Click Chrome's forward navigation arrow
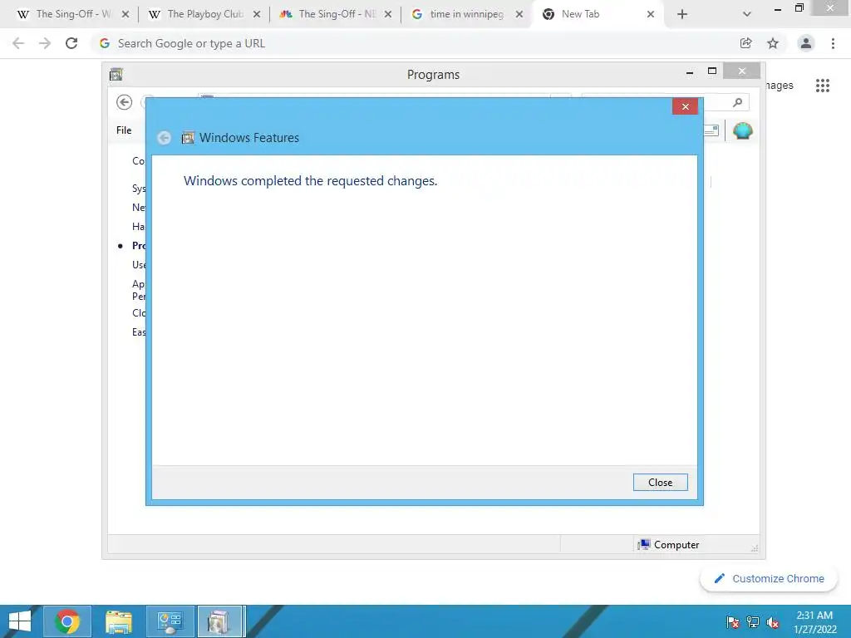Screen dimensions: 851x638 coord(45,43)
